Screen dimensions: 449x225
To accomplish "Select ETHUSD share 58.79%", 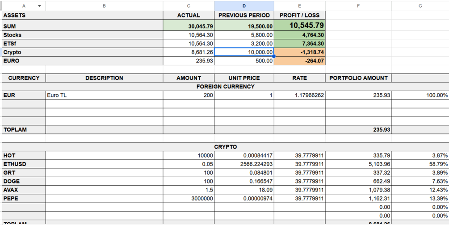I will pyautogui.click(x=420, y=164).
